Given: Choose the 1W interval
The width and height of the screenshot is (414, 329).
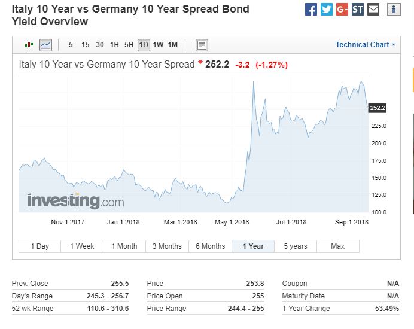Looking at the screenshot, I should click(158, 45).
